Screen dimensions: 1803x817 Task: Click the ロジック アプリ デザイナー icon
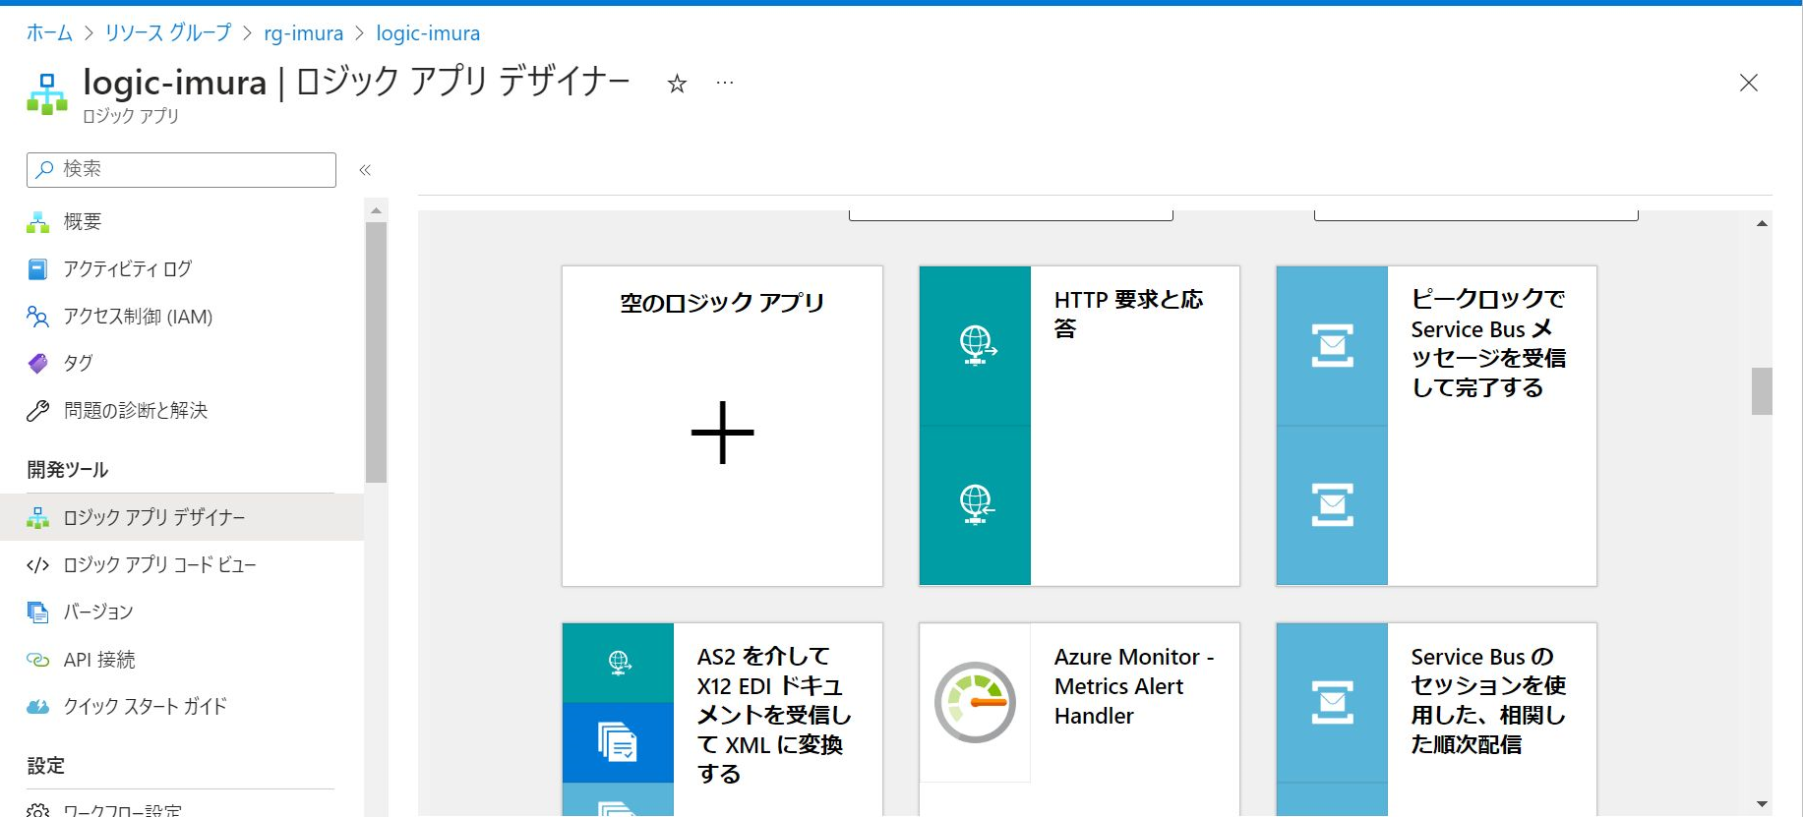[x=37, y=517]
